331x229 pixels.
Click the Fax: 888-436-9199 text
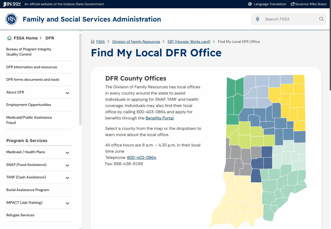[124, 164]
